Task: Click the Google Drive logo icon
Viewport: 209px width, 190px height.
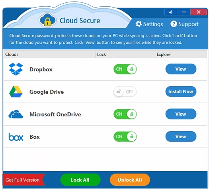Action: tap(16, 91)
